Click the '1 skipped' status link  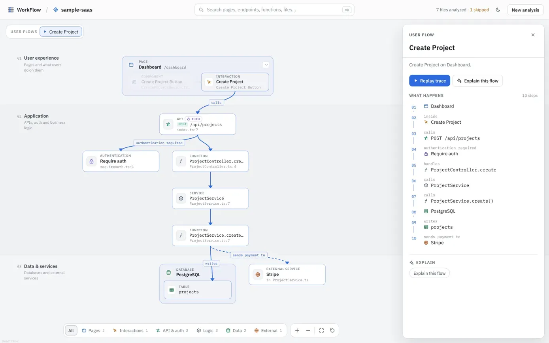479,10
